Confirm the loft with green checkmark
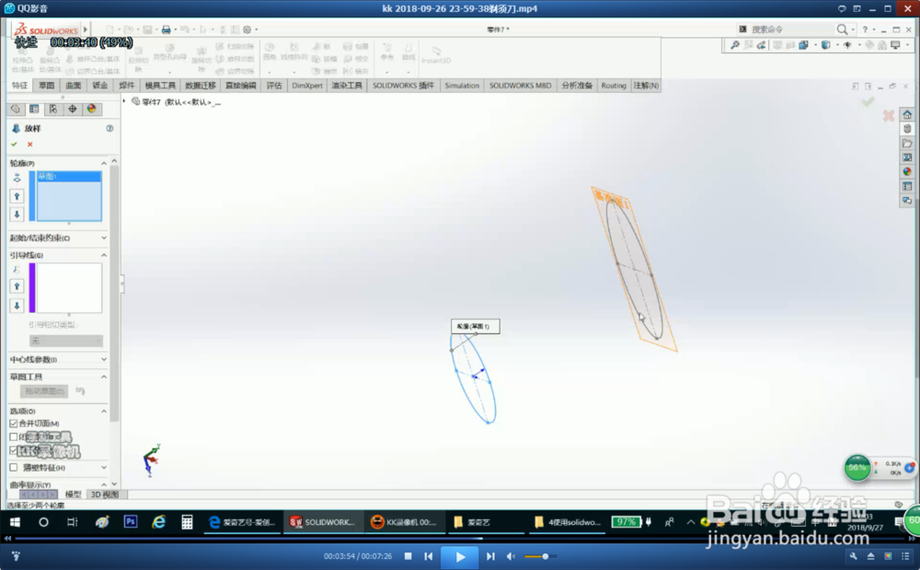 point(14,145)
